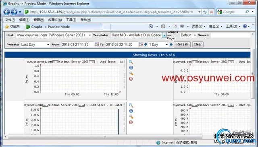Zoom graph icon for Used Space D: graph

point(131,106)
